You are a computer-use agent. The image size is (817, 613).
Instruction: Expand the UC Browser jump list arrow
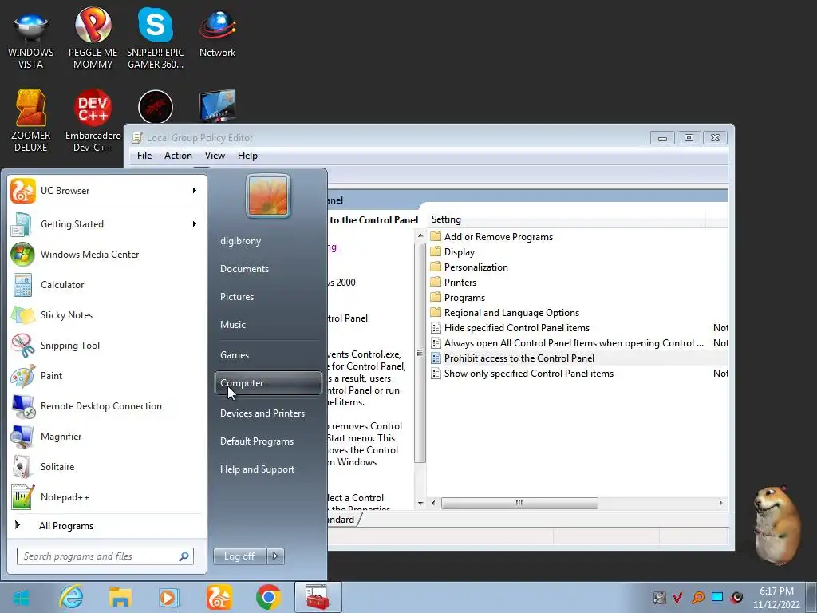pos(195,191)
